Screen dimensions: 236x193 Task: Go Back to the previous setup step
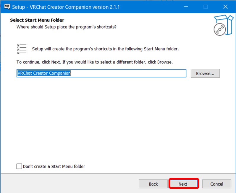[153, 184]
